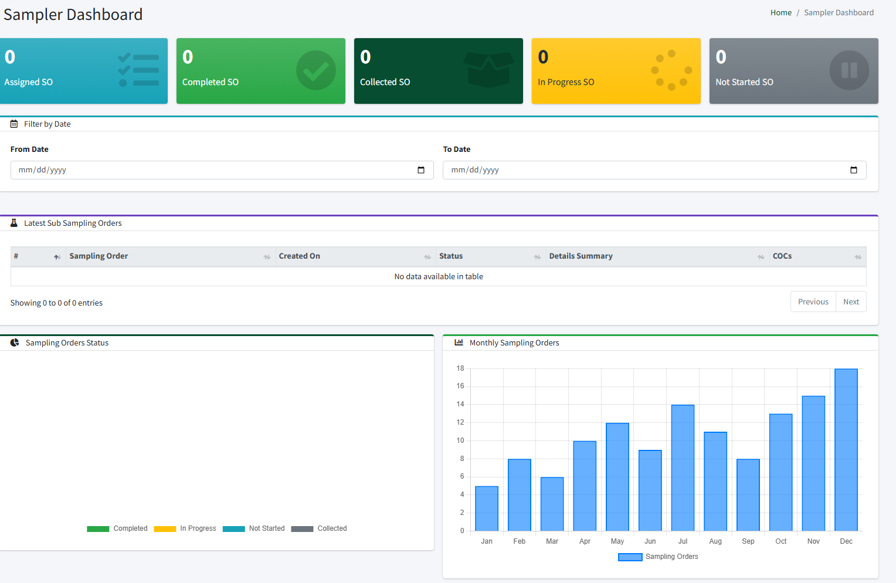Click the Not Started legend color swatch

point(233,529)
